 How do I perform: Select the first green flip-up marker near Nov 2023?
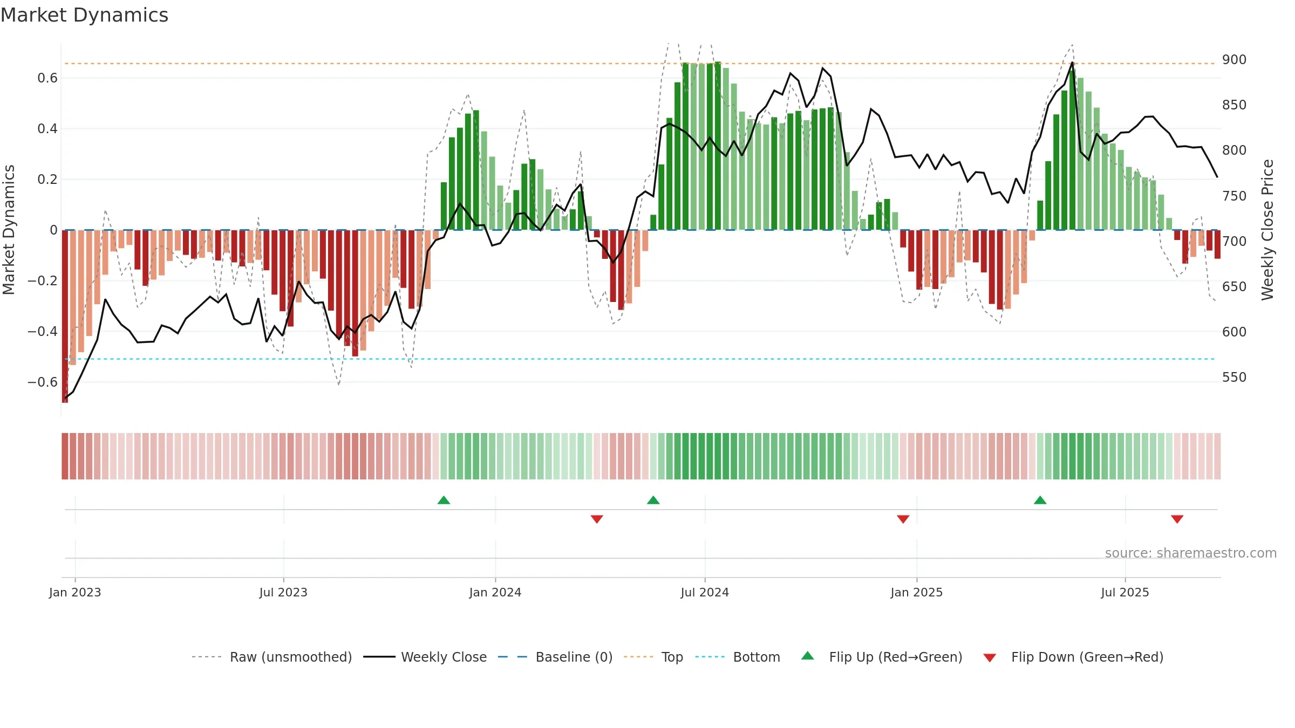(x=444, y=500)
